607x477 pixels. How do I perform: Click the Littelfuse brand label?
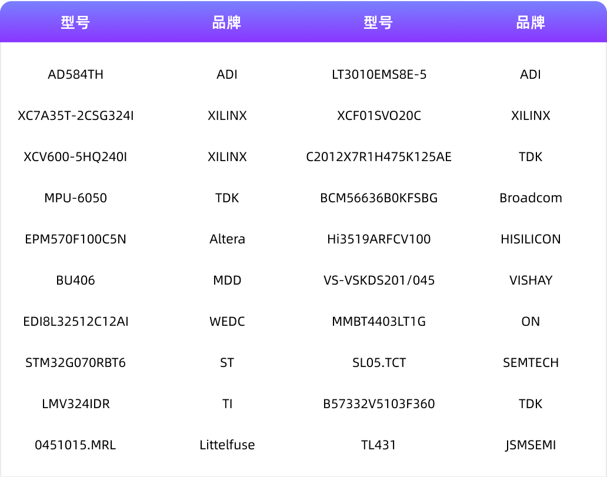tap(227, 445)
